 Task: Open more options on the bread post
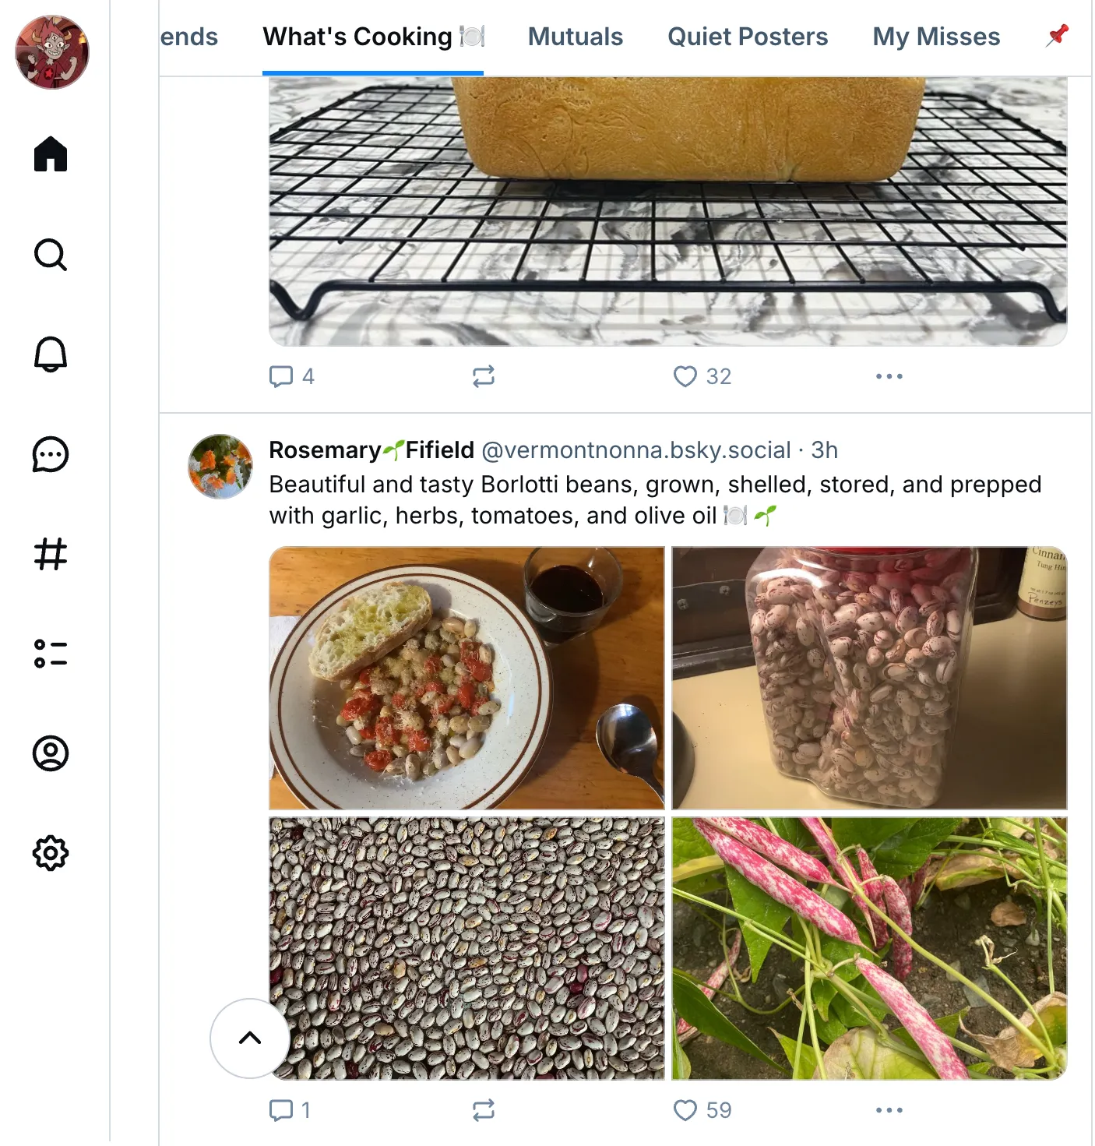889,376
